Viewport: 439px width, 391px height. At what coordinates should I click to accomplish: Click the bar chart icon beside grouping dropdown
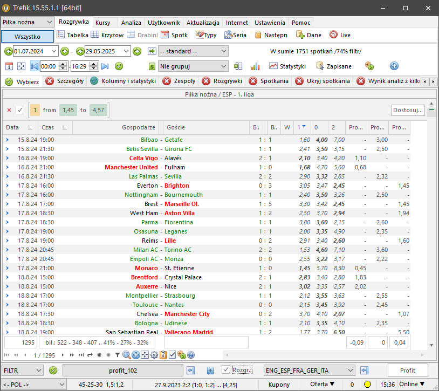(x=255, y=66)
